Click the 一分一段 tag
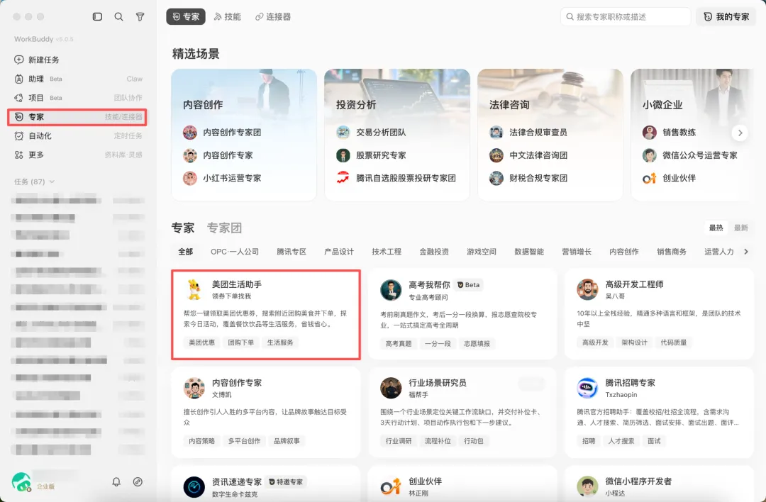The width and height of the screenshot is (766, 502). [x=438, y=344]
